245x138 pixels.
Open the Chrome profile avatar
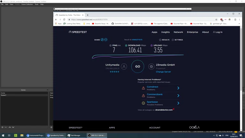[x=235, y=19]
